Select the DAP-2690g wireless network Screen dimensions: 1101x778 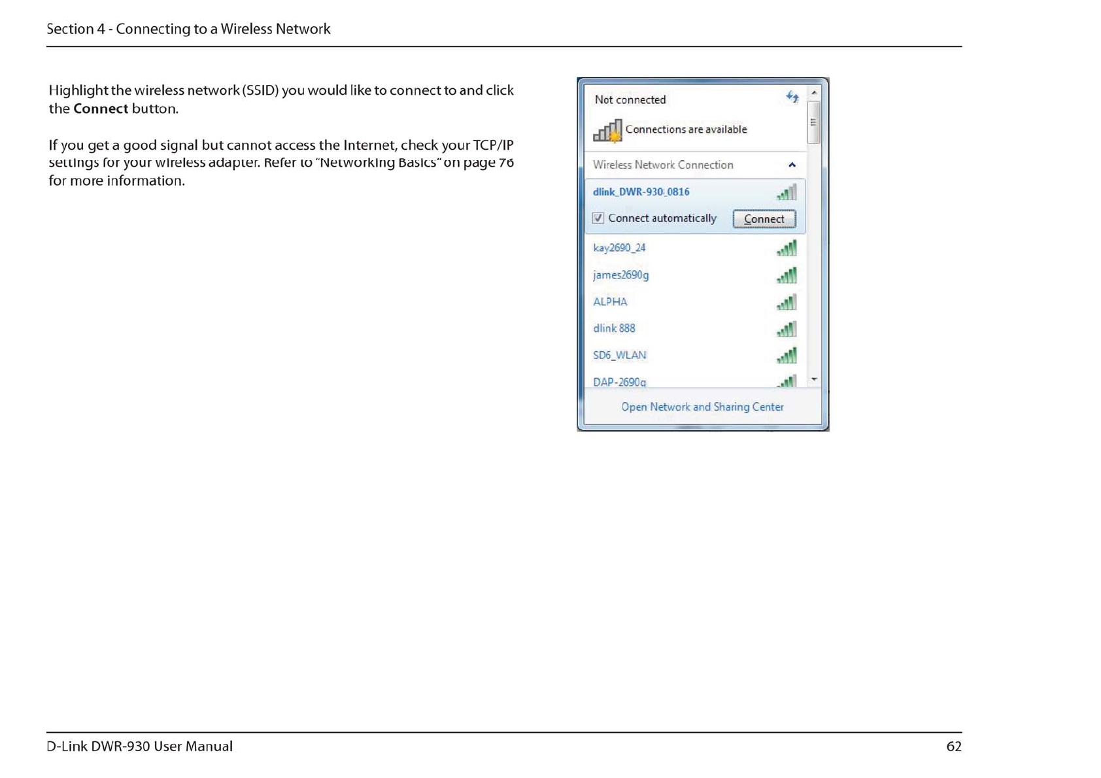[x=694, y=380]
